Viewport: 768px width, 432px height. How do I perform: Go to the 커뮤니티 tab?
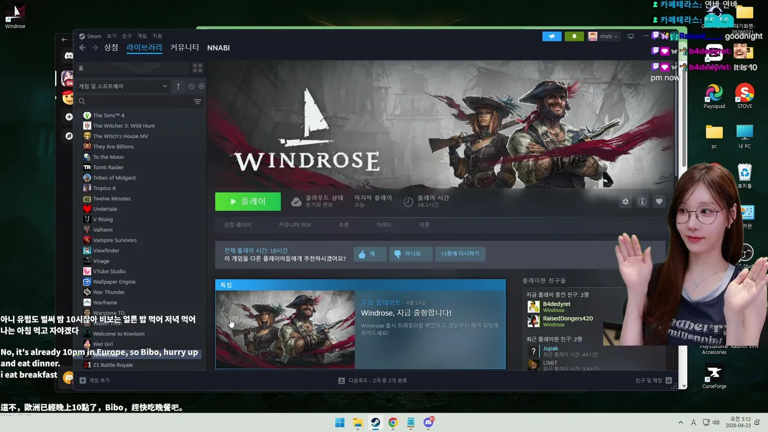pos(185,48)
